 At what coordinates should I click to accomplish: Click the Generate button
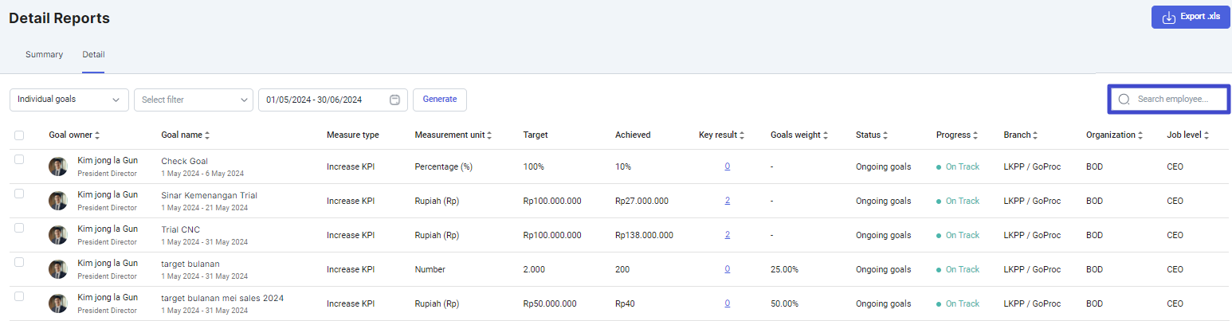pos(440,100)
